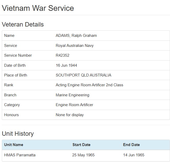This screenshot has width=170, height=162.
Task: Click the HMAS Parramatta unit entry
Action: click(x=20, y=155)
